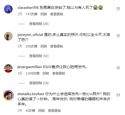125x115 pixels.
Task: Expand 查看回复 (20) replies
Action: (39, 24)
